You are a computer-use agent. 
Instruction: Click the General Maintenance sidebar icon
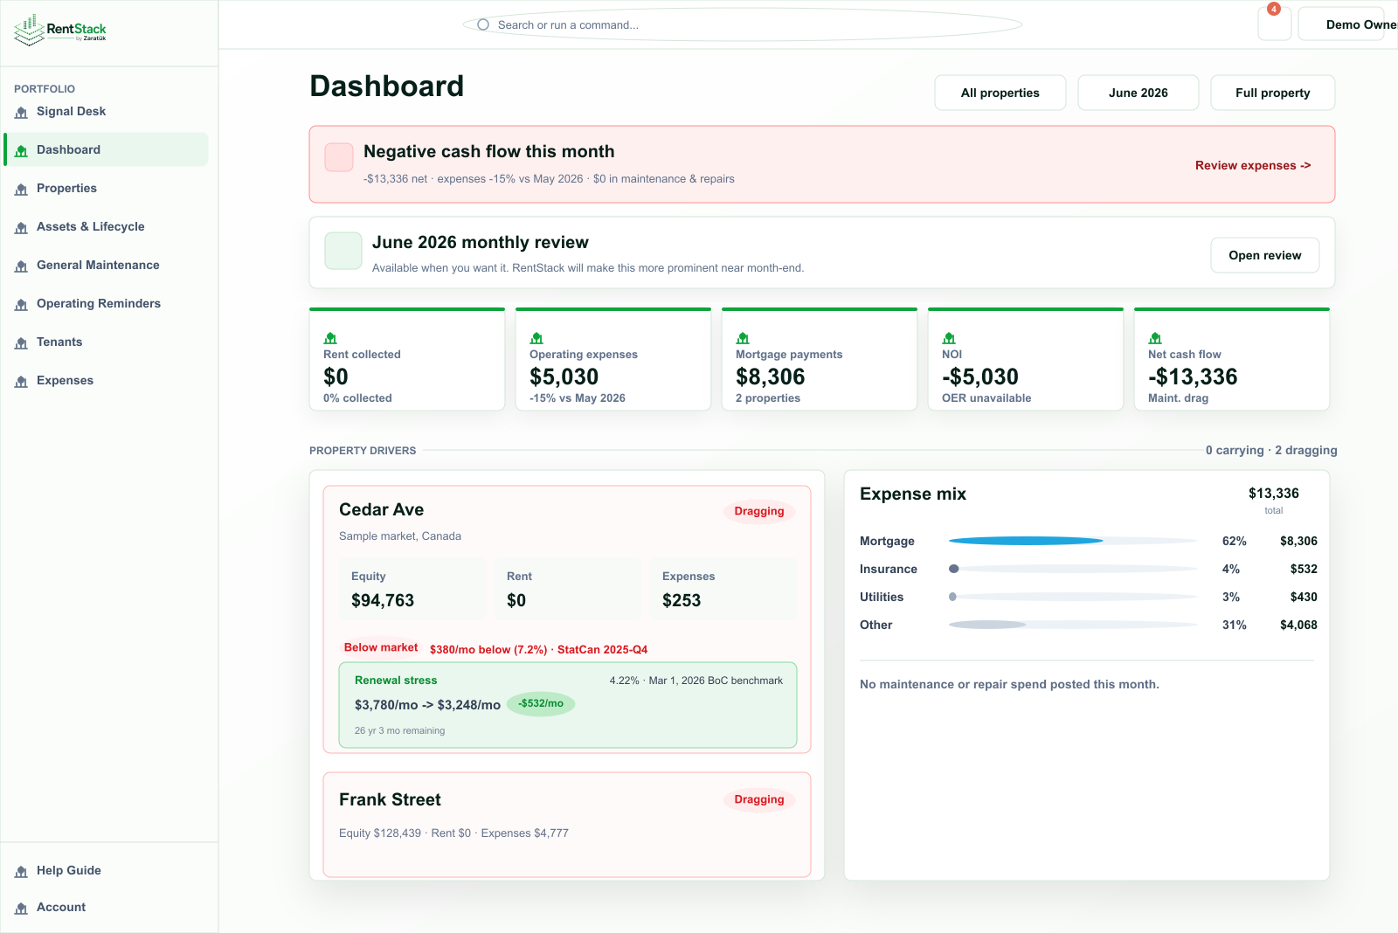click(x=21, y=266)
